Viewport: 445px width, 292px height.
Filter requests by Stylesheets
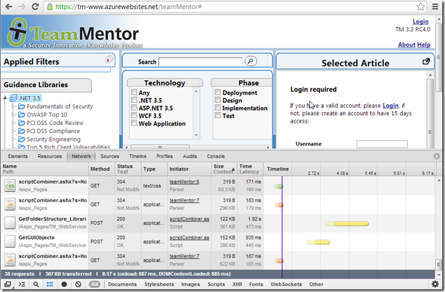(159, 284)
